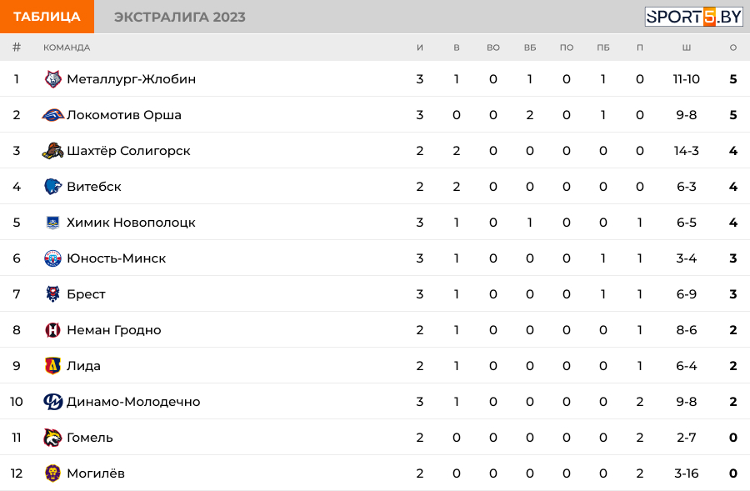Viewport: 750px width, 491px height.
Task: Open the Лида team link
Action: tap(83, 366)
